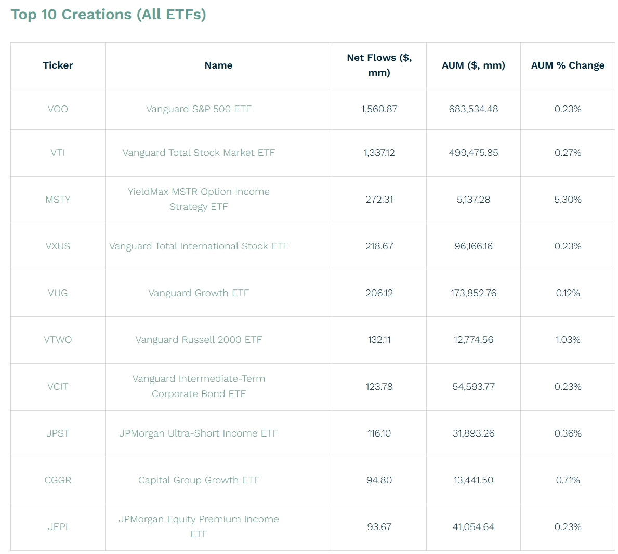Open the CGGR ticker link
This screenshot has height=554, width=618.
pos(58,480)
